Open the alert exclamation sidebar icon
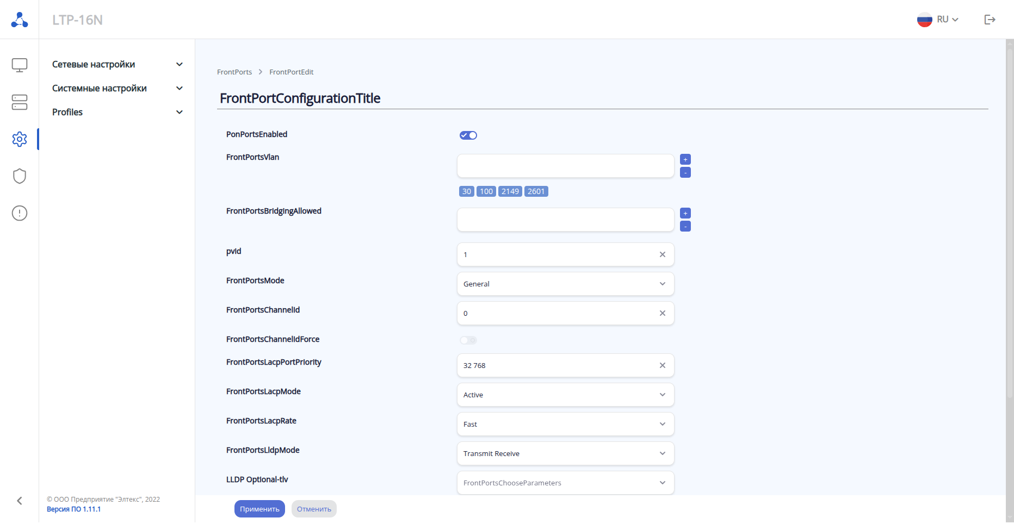Viewport: 1014px width, 524px height. click(x=20, y=213)
